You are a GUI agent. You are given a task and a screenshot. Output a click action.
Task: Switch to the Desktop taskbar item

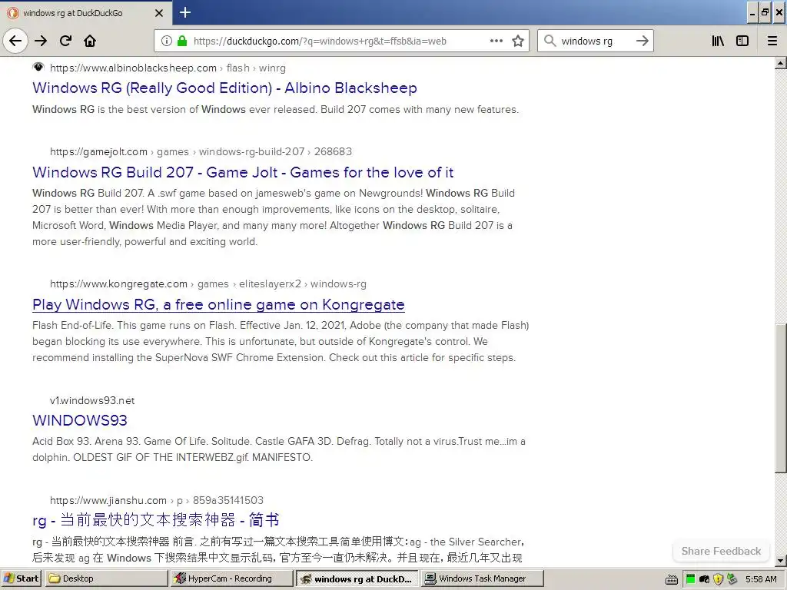click(106, 578)
